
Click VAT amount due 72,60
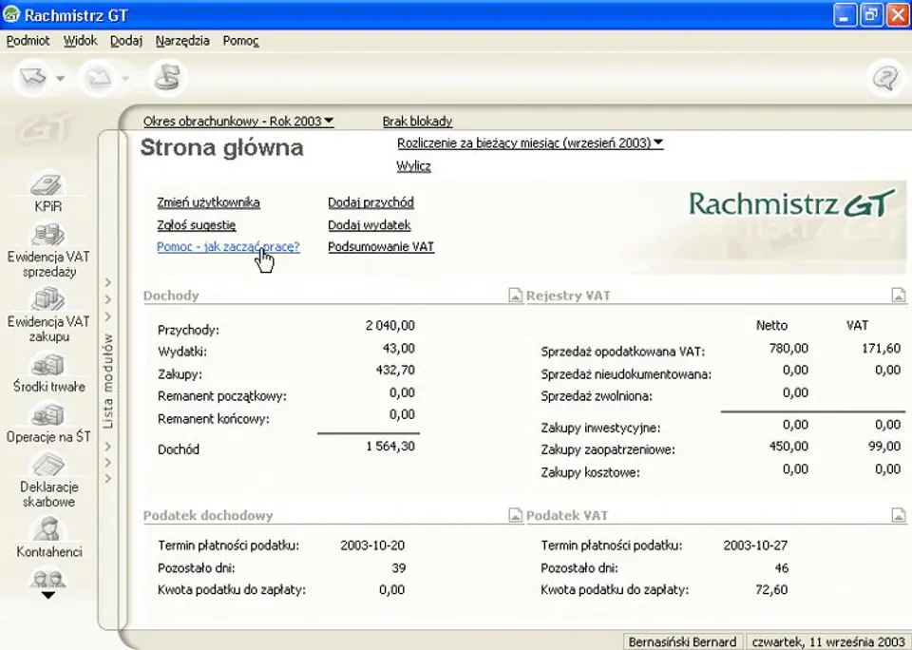tap(771, 589)
